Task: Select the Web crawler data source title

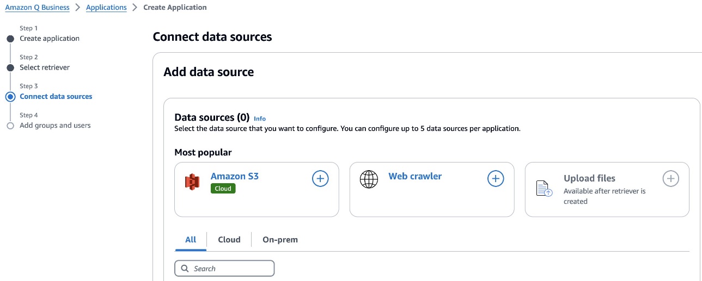Action: pos(415,176)
